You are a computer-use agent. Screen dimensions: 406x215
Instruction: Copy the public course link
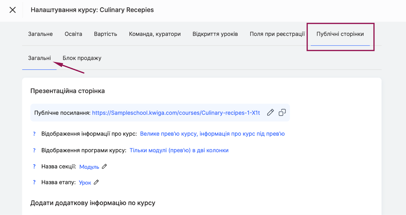282,112
